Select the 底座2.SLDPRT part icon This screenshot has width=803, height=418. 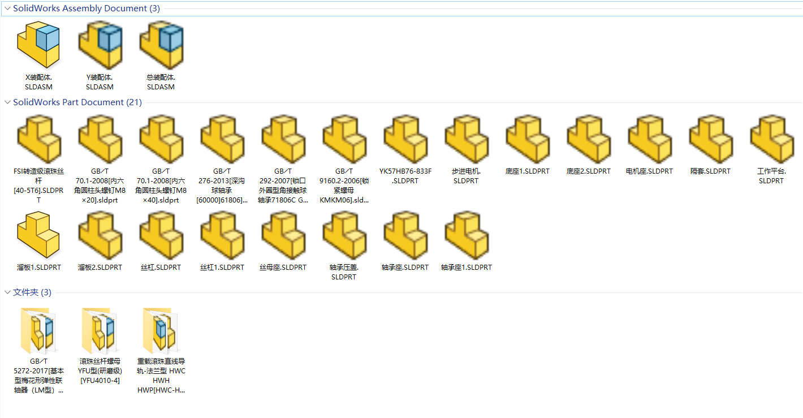[588, 139]
